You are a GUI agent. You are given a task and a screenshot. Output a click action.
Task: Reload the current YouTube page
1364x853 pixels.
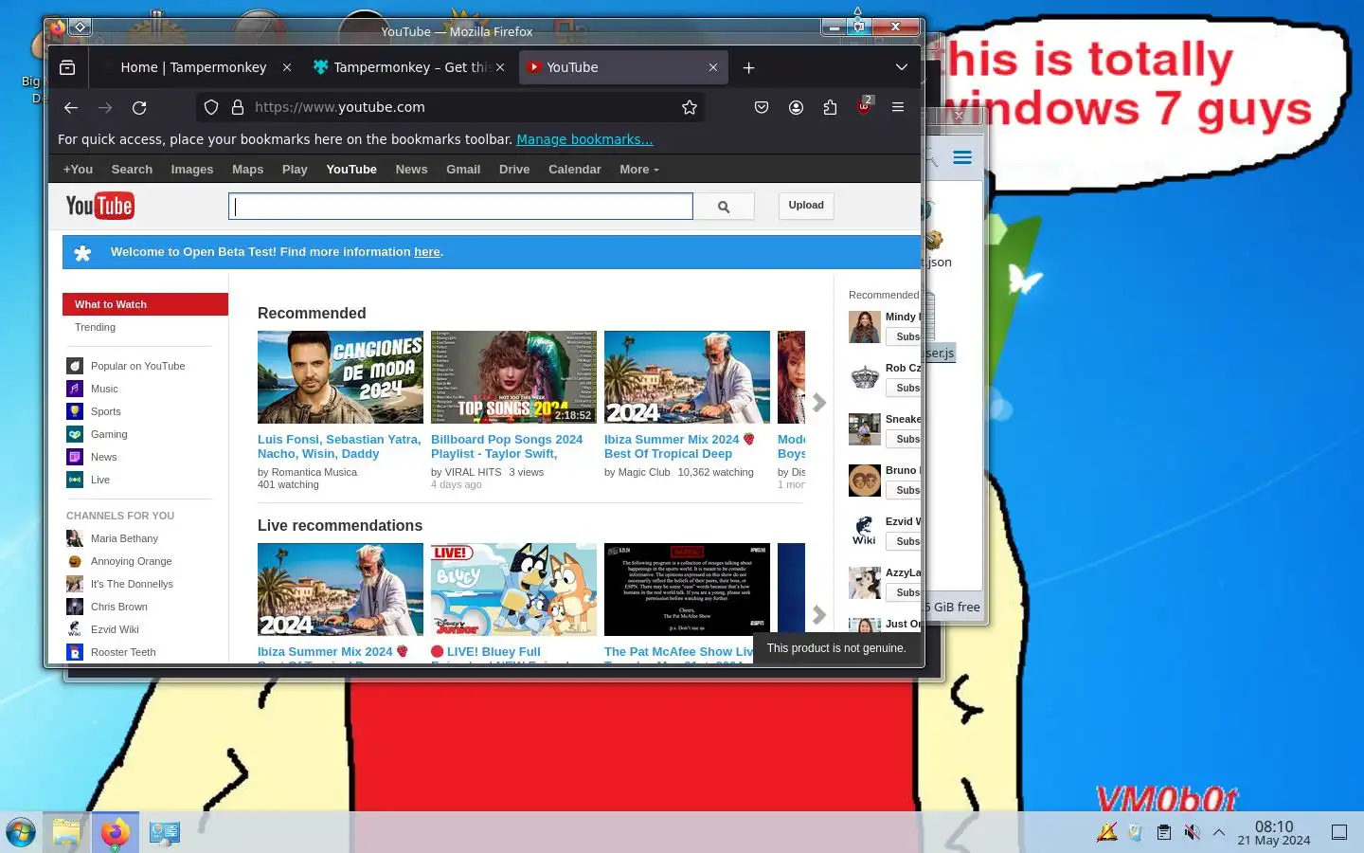point(139,107)
